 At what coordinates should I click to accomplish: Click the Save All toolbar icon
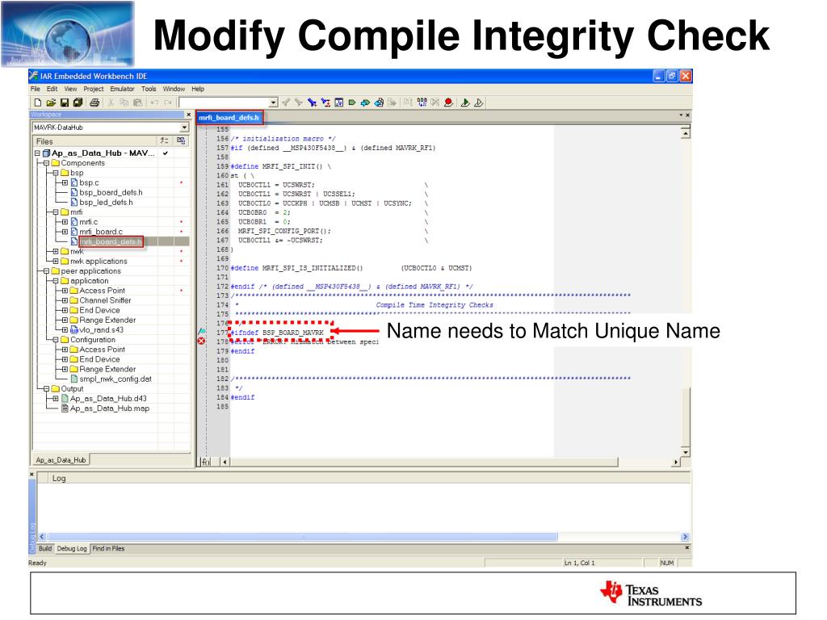[78, 103]
